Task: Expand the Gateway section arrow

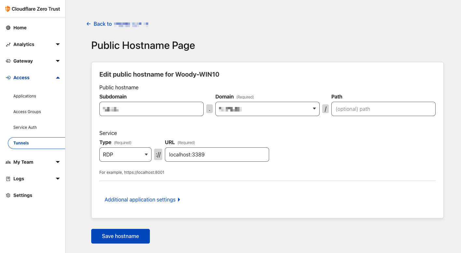Action: (58, 61)
